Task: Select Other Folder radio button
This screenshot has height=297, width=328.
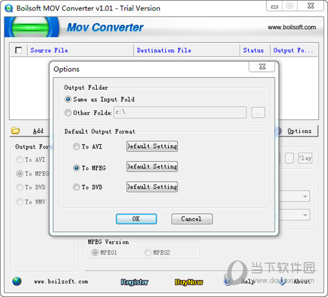Action: (68, 113)
